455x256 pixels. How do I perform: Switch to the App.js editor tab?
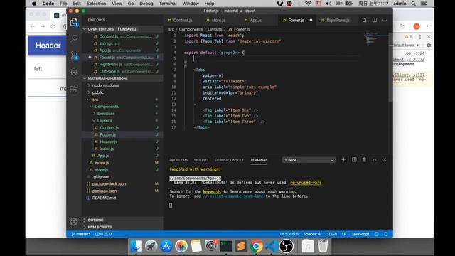pyautogui.click(x=255, y=20)
